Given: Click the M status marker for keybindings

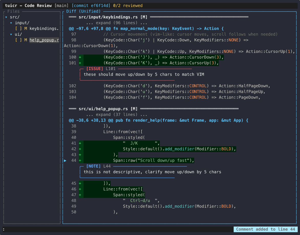Looking at the screenshot, I should (26, 29).
